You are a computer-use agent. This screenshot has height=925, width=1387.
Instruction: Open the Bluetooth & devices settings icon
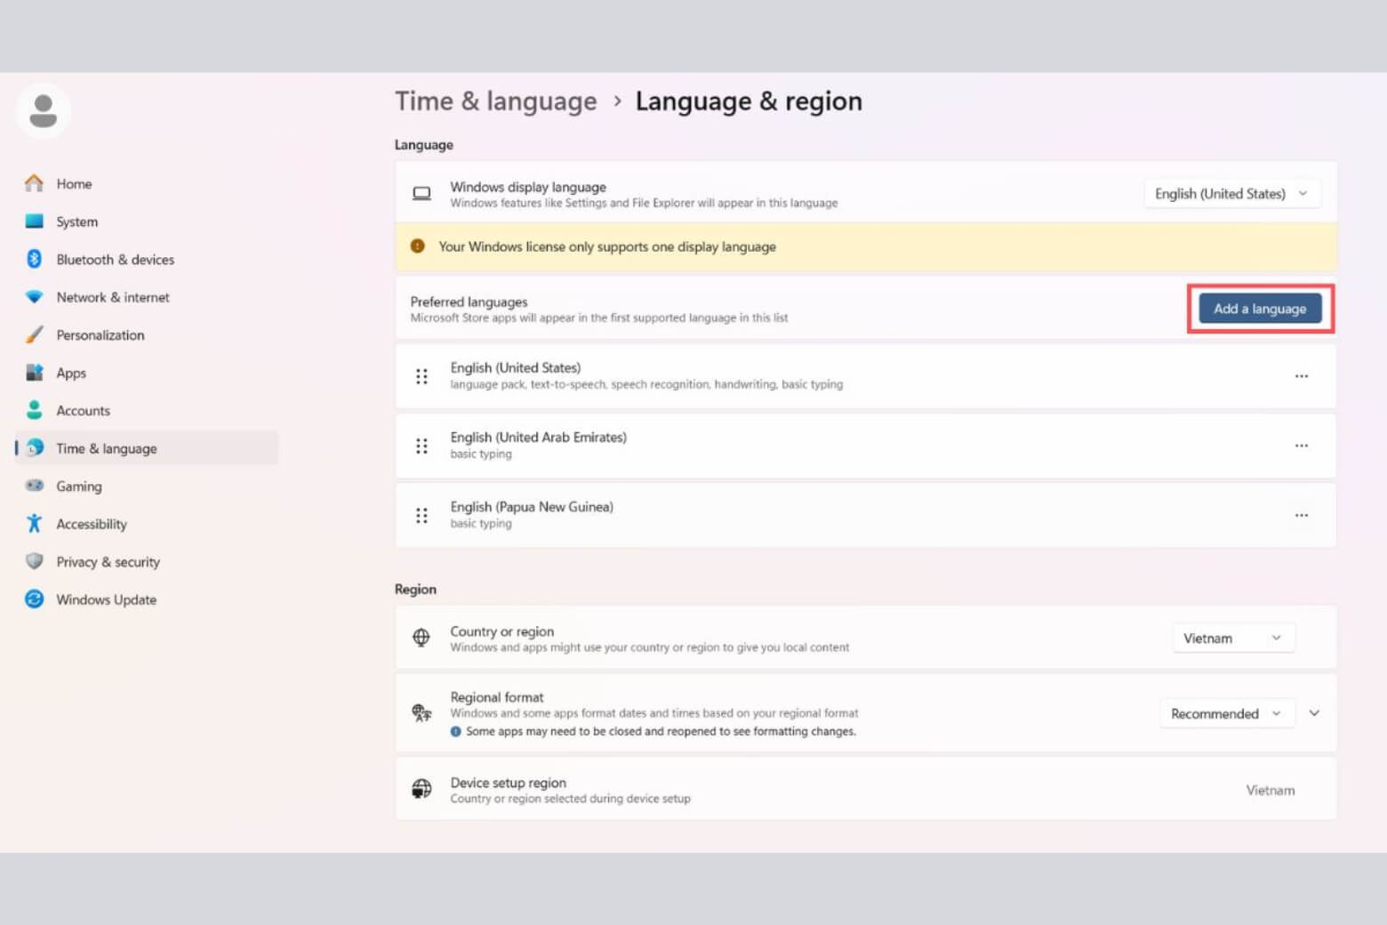tap(34, 259)
